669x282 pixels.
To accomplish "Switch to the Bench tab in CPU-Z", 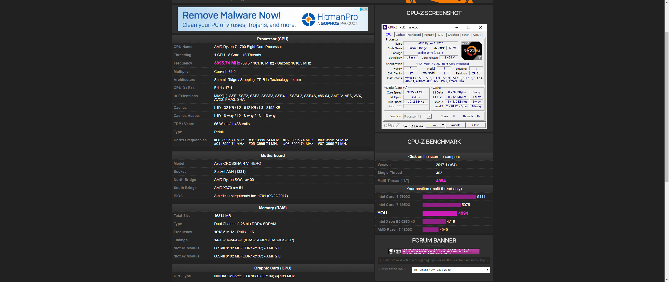I will tap(465, 35).
